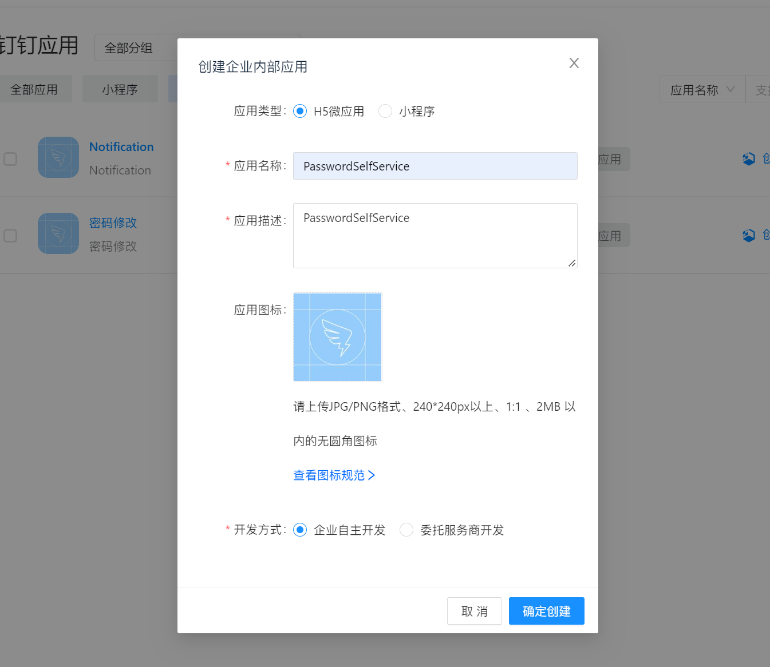
Task: Click the Notification app icon
Action: [x=58, y=157]
